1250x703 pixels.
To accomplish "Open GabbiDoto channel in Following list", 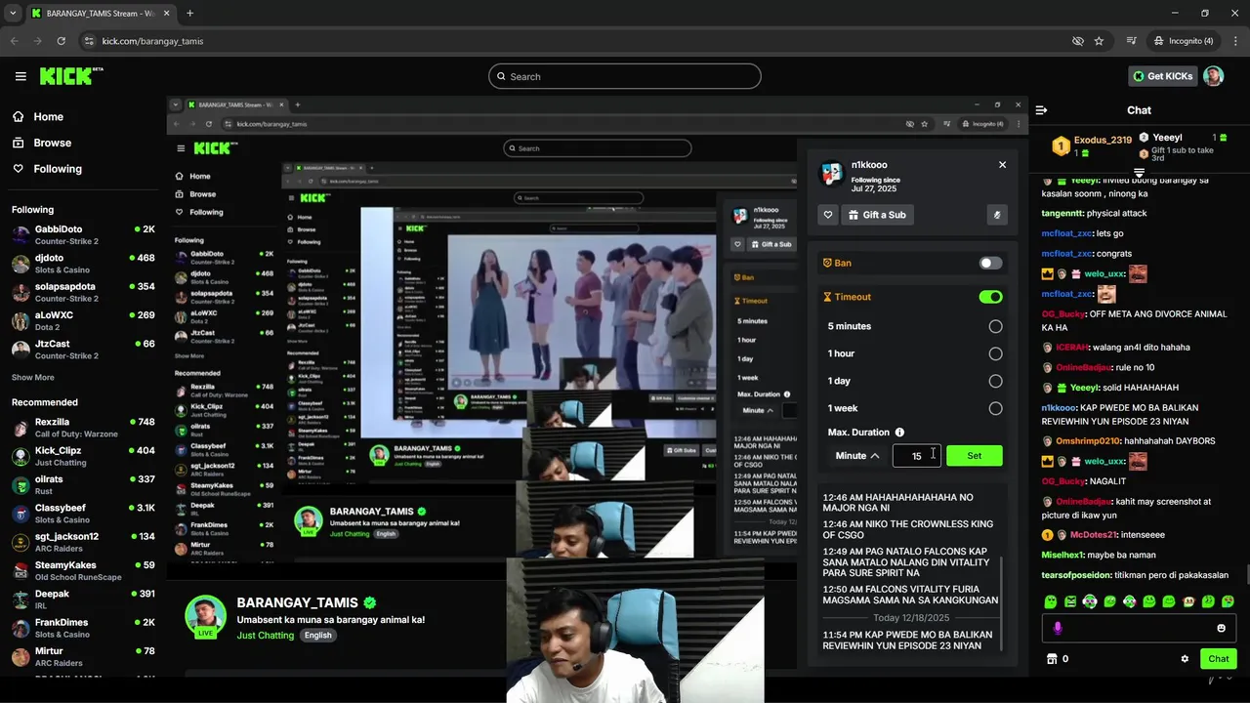I will (x=83, y=234).
